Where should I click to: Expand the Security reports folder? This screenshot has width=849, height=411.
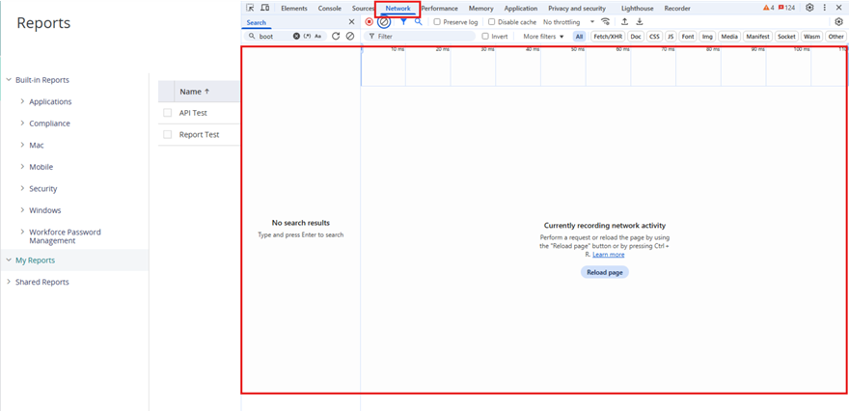point(23,188)
